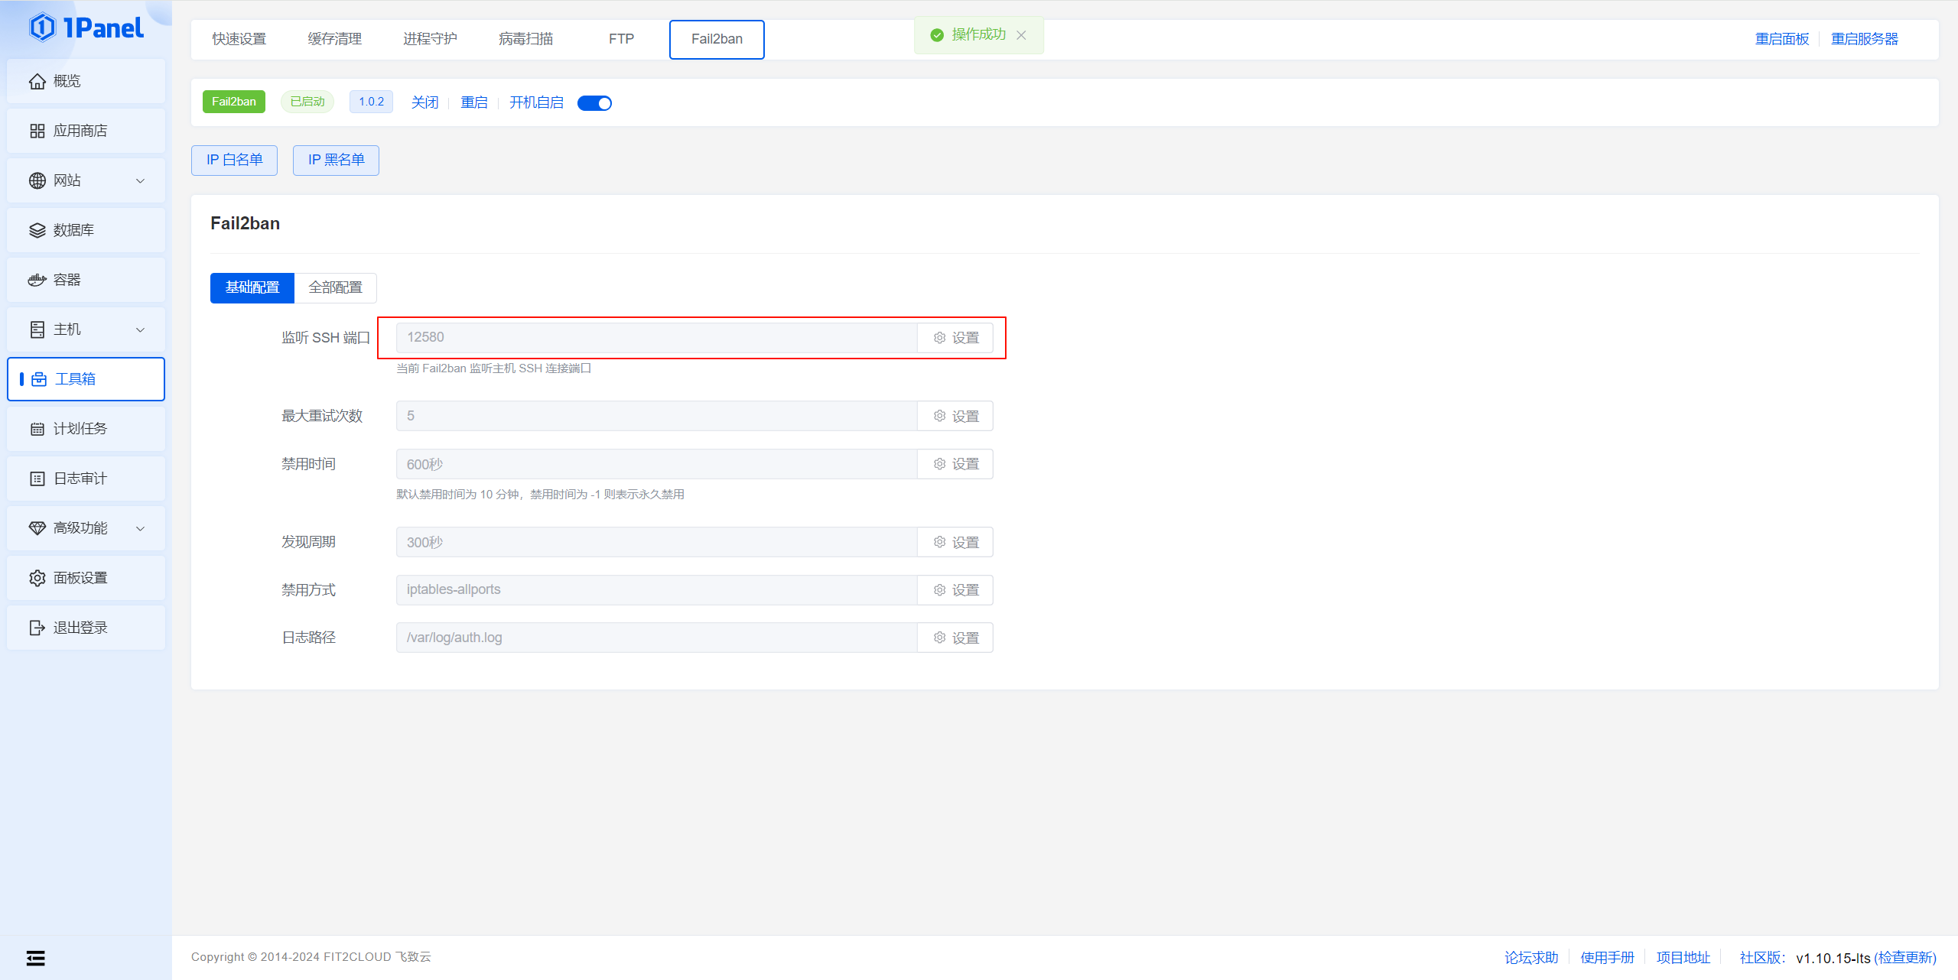Screen dimensions: 1958x980
Task: Open the 概览 overview home icon
Action: (x=37, y=81)
